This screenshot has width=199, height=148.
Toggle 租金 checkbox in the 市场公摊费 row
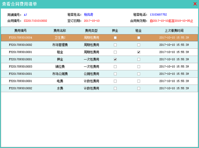(139, 74)
